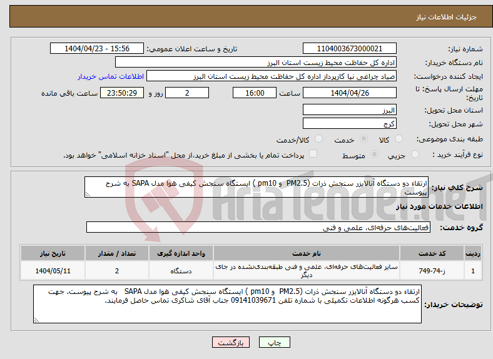Click the resize handle of buyer notes textarea
Screen dimensions: 493x359
(x=36, y=320)
